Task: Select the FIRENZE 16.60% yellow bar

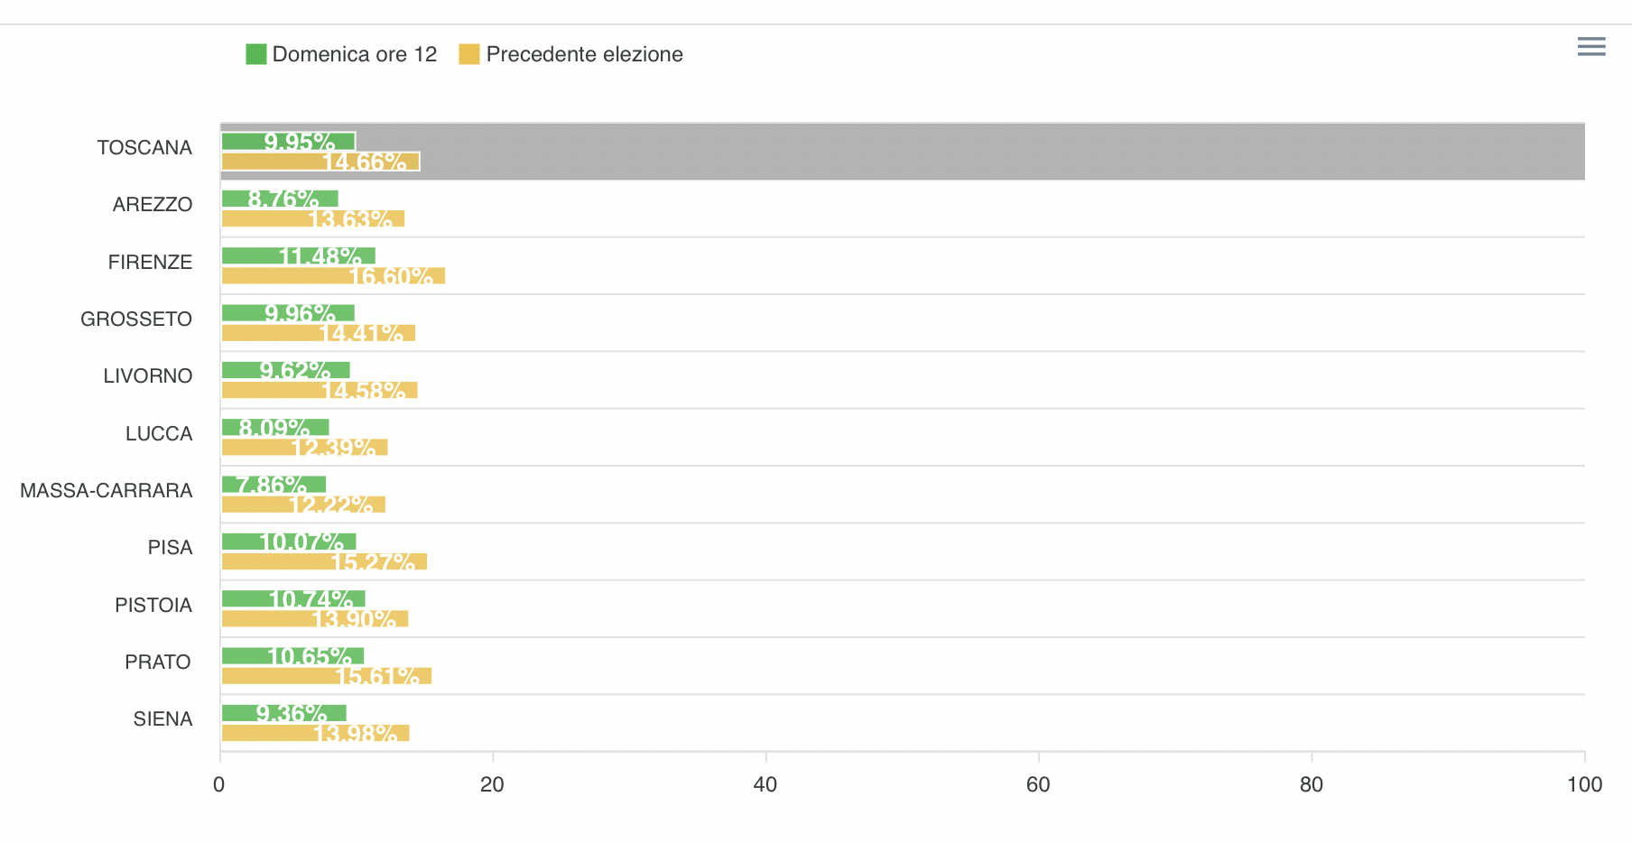Action: [x=333, y=276]
